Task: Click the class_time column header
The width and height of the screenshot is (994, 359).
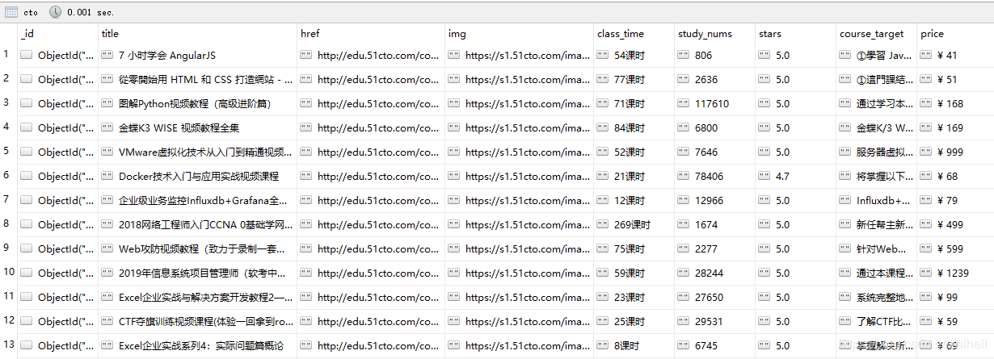Action: [634, 34]
